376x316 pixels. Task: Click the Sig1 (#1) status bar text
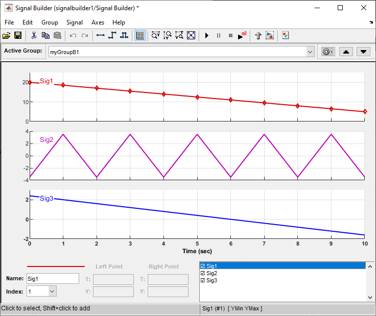[x=214, y=308]
